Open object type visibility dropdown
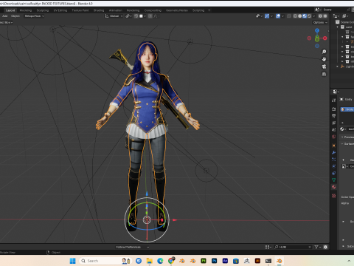This screenshot has width=354, height=266. click(x=259, y=16)
